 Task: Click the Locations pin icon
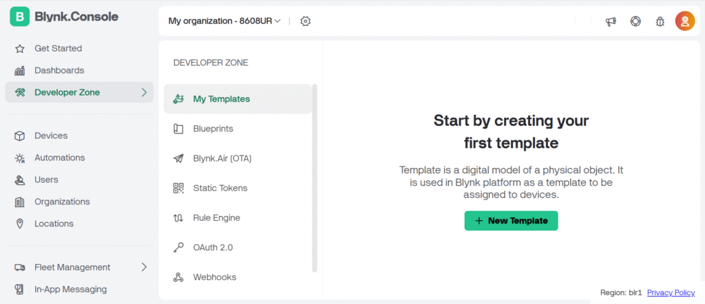(x=20, y=224)
